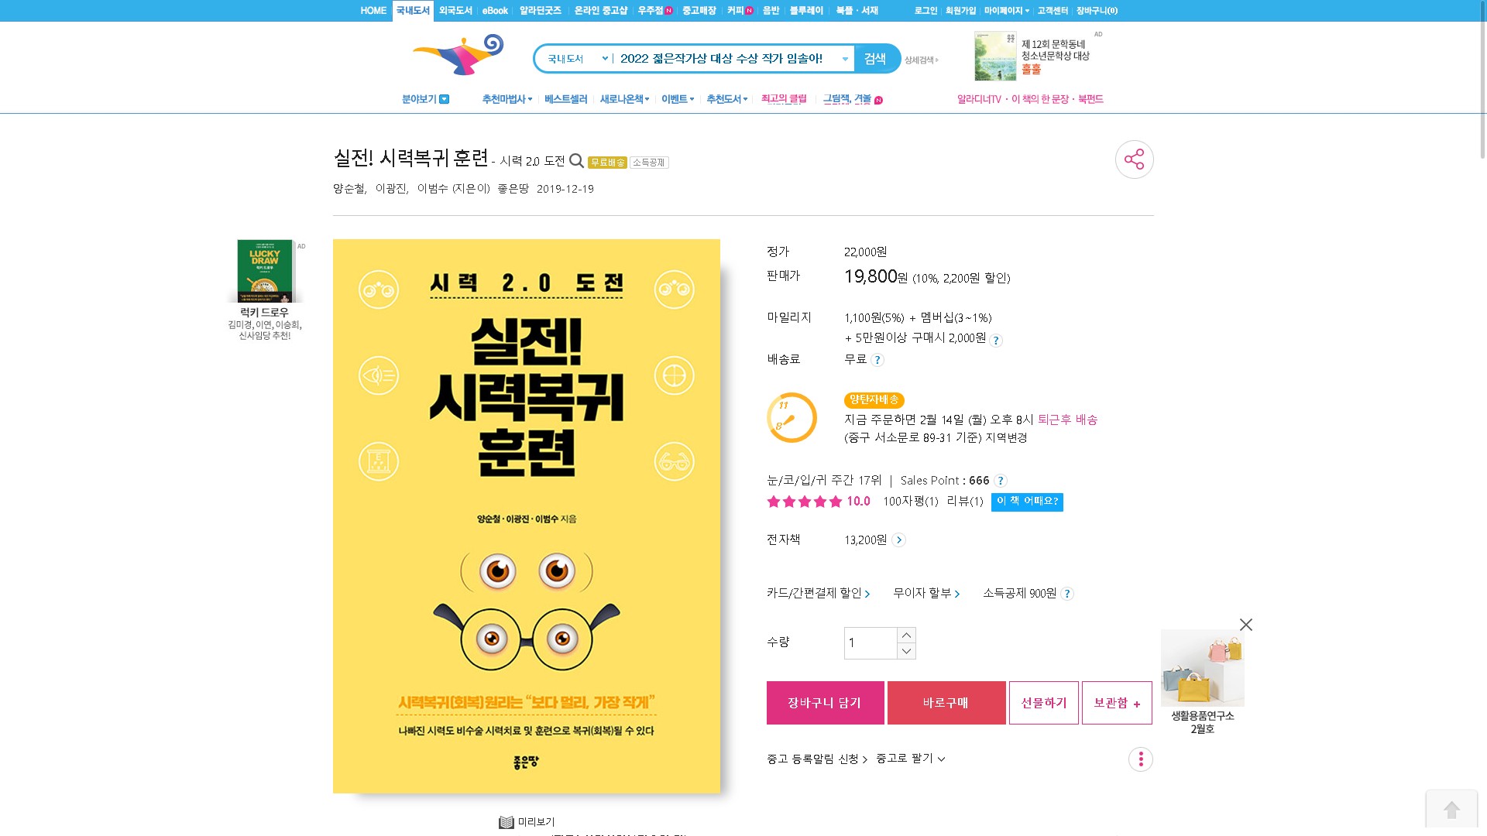
Task: Click the Aladin lamp logo
Action: 458,55
